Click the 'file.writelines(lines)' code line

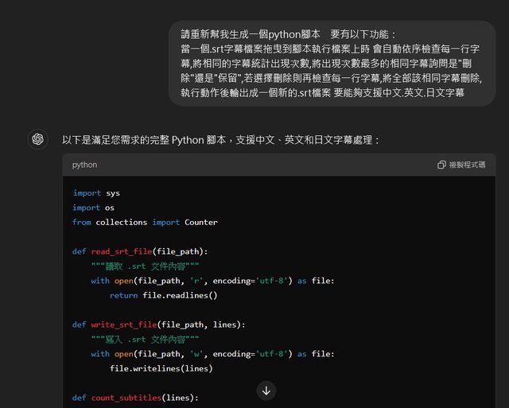click(161, 368)
